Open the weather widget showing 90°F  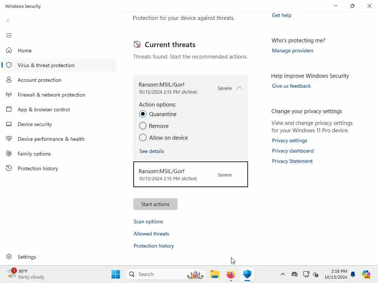pyautogui.click(x=25, y=274)
